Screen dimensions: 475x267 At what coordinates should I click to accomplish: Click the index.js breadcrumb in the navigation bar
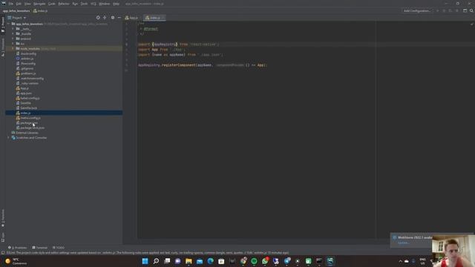click(x=40, y=10)
